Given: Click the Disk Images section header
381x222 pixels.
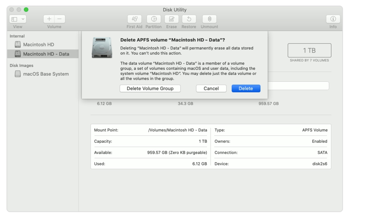Looking at the screenshot, I should tap(22, 65).
